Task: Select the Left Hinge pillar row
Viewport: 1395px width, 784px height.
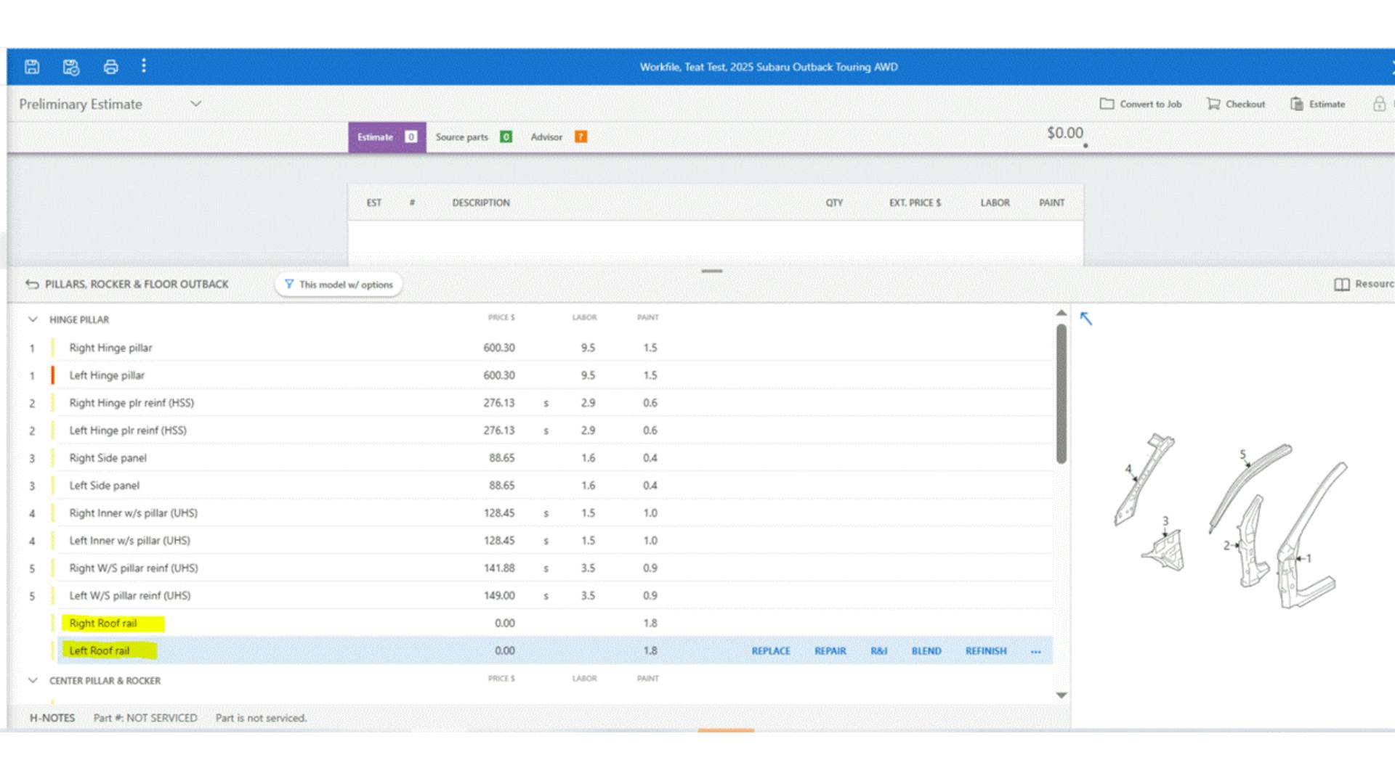Action: coord(107,375)
